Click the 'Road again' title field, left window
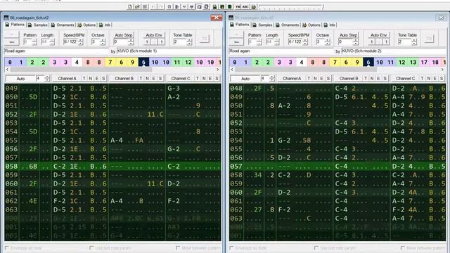The width and height of the screenshot is (450, 253). point(56,51)
